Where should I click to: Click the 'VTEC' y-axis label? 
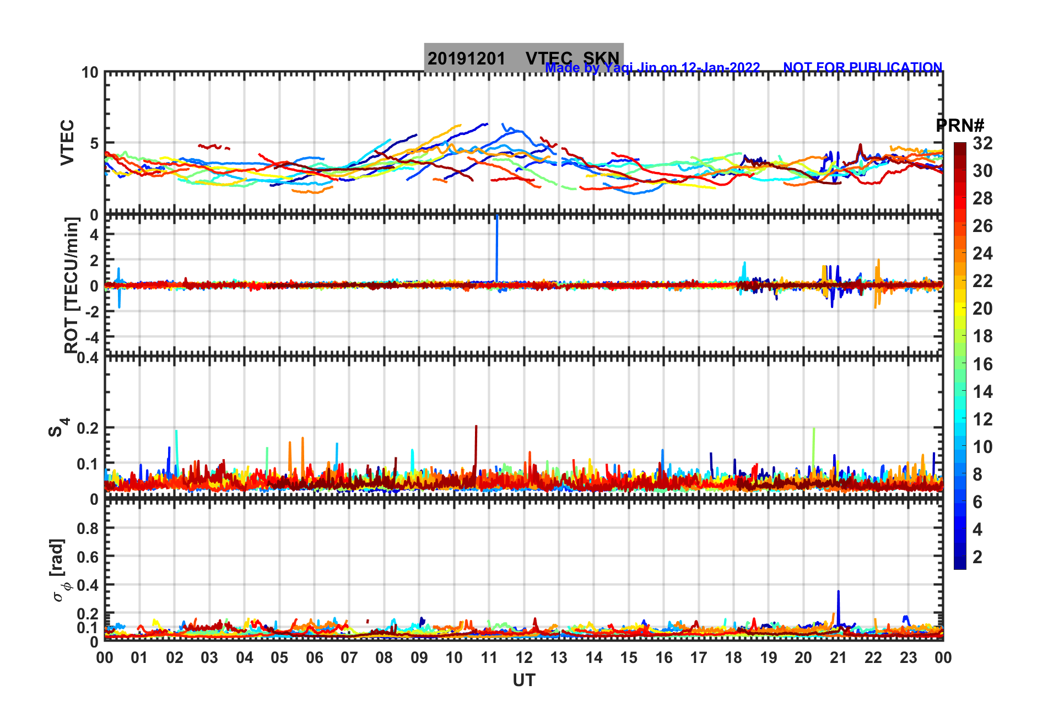67,142
